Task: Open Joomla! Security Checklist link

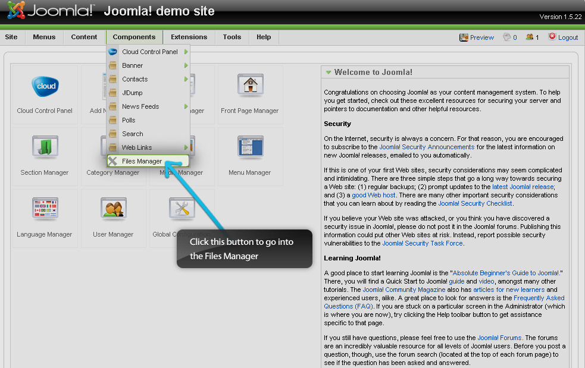Action: coord(475,203)
